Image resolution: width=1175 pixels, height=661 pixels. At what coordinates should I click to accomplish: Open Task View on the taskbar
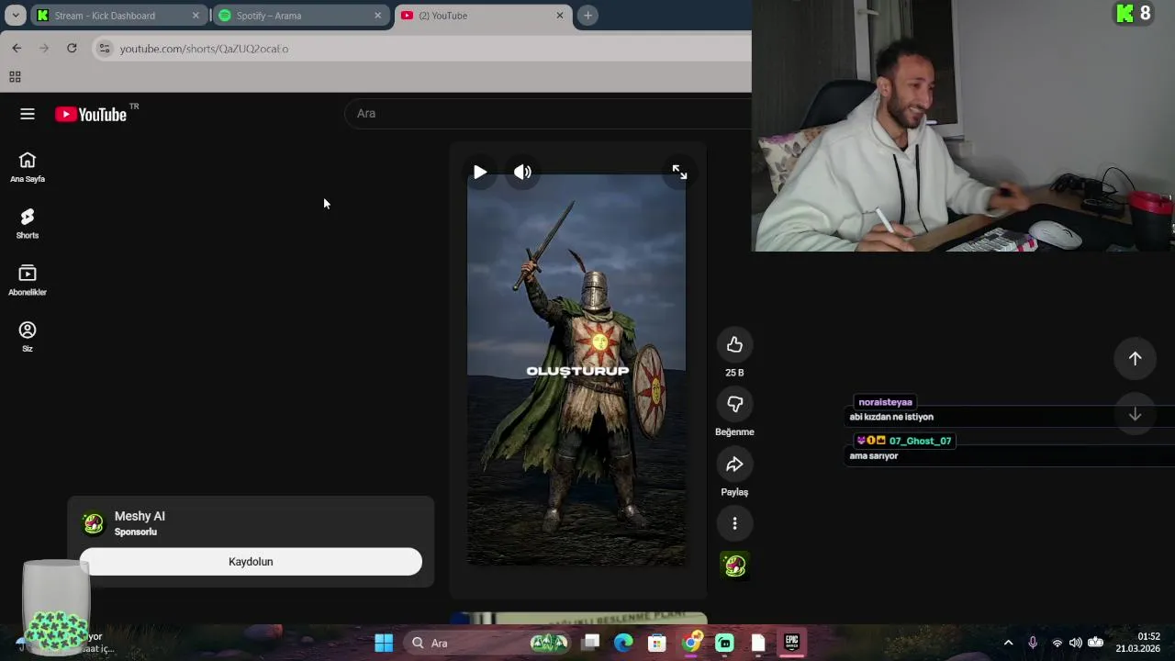(591, 643)
